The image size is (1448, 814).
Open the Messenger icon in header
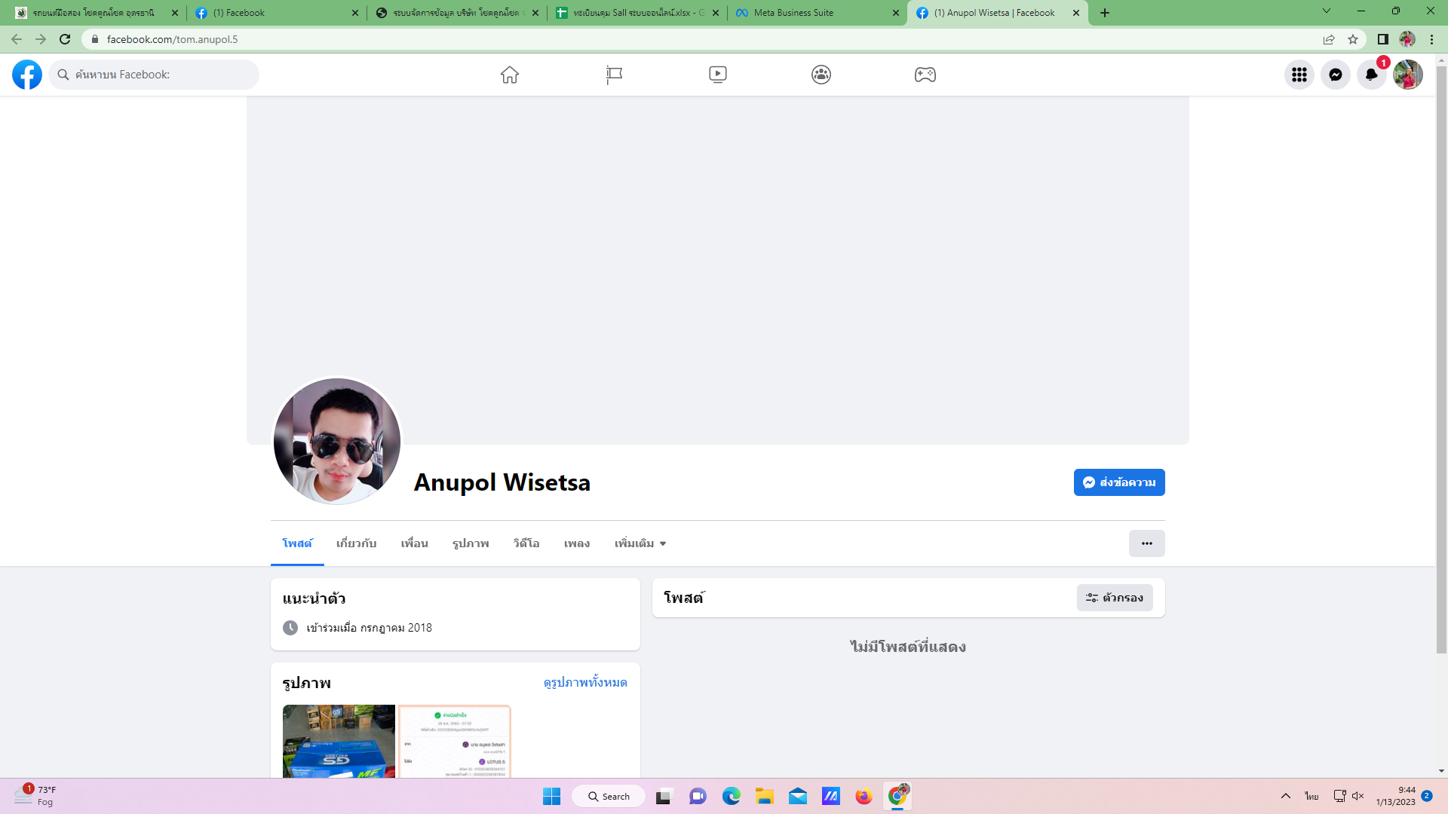point(1335,75)
